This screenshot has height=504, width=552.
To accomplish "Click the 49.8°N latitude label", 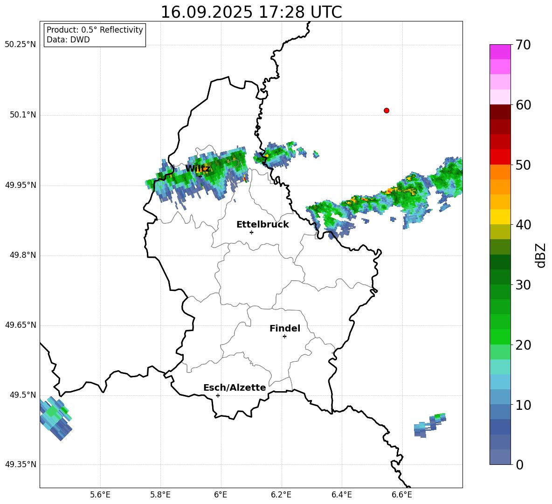I will click(23, 255).
